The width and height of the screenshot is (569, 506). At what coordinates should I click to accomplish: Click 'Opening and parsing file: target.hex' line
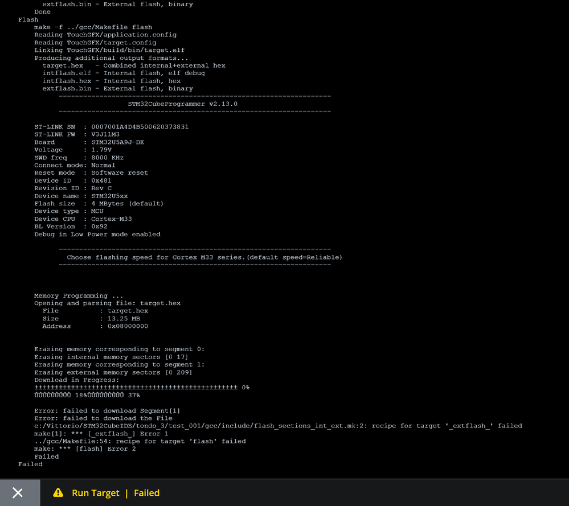108,303
